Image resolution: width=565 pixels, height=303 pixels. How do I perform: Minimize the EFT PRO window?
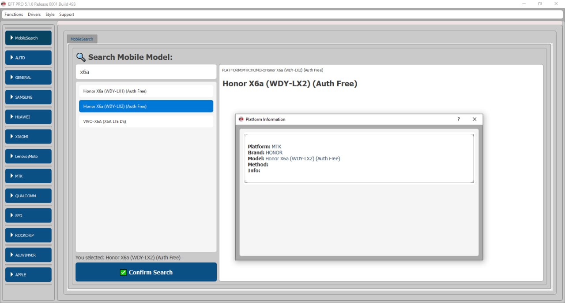(x=524, y=4)
